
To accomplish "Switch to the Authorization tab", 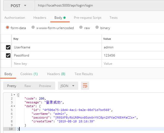I will pyautogui.click(x=15, y=18).
